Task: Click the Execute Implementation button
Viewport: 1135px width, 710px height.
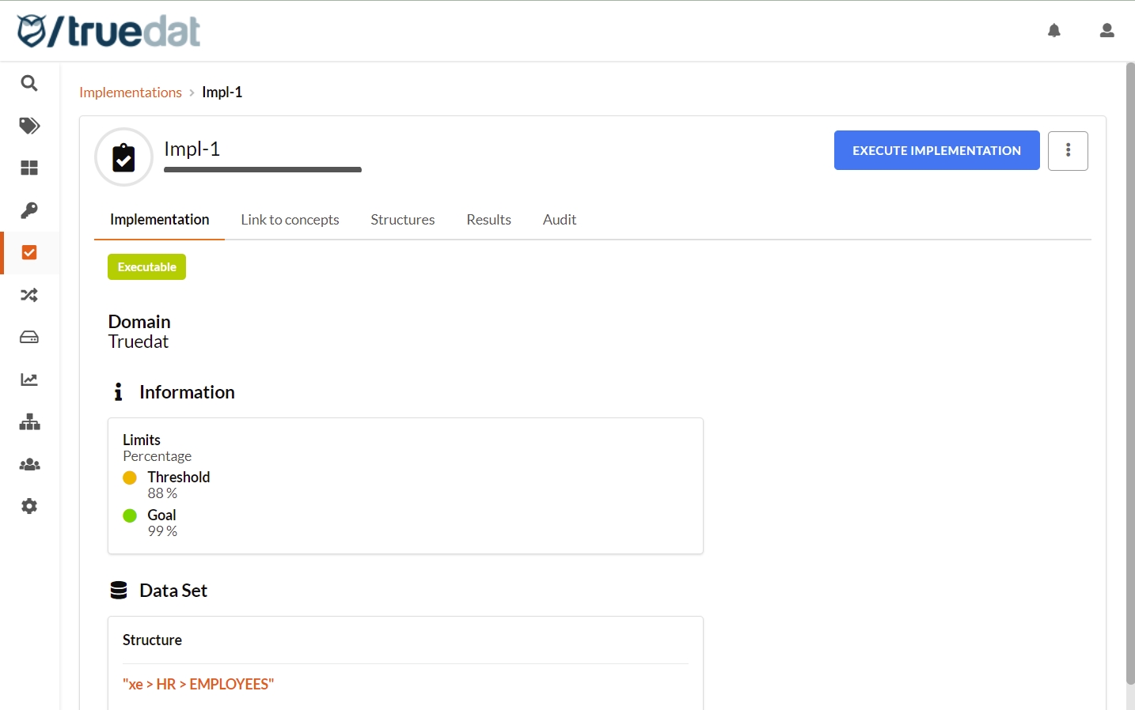Action: 936,150
